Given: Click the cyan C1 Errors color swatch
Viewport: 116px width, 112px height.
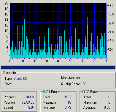Looking at the screenshot, I should [x=44, y=92].
